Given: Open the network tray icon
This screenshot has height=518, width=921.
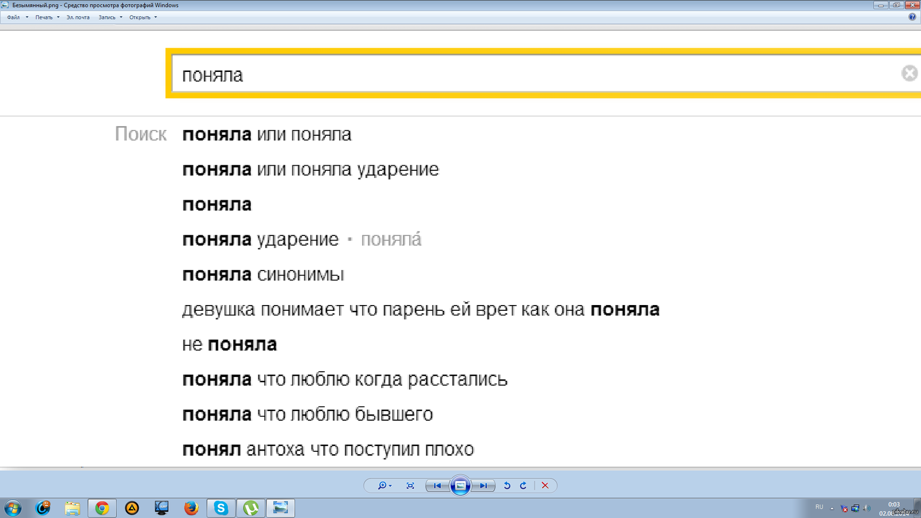Looking at the screenshot, I should coord(855,508).
